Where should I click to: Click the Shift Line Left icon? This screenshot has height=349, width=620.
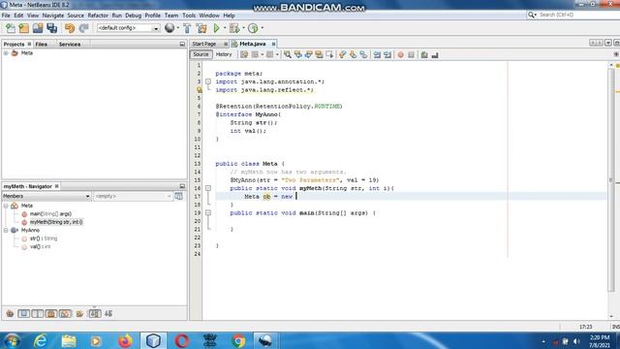point(377,54)
